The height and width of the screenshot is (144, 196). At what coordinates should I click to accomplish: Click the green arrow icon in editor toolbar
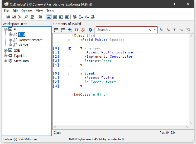pos(70,30)
